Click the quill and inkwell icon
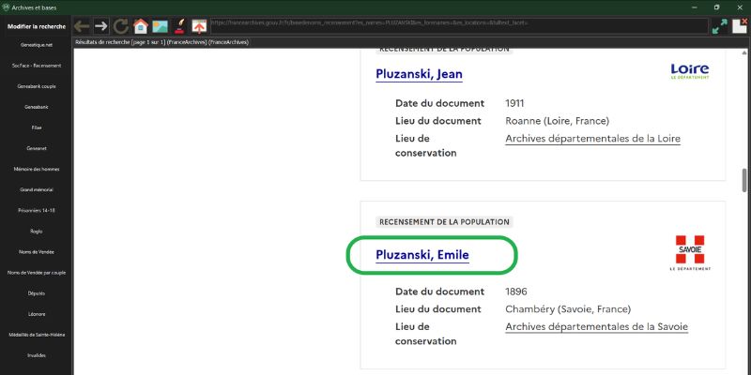This screenshot has height=375, width=751. click(x=179, y=26)
